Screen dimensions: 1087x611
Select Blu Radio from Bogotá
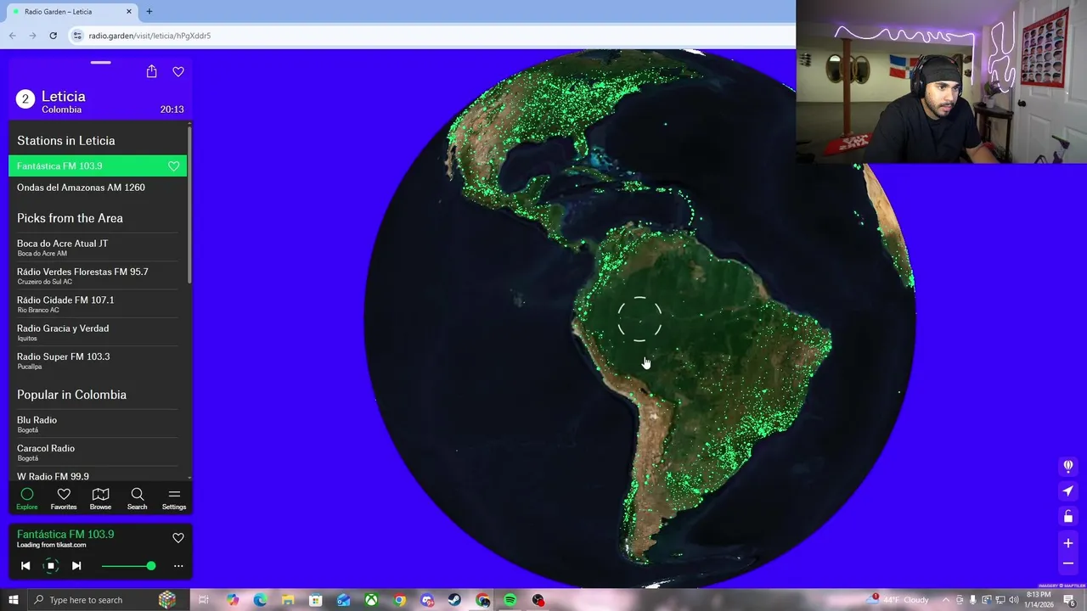[98, 423]
